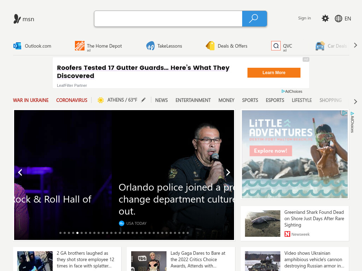Click the Lady Gaga tbs thumbnail
362x271 pixels.
click(x=149, y=261)
